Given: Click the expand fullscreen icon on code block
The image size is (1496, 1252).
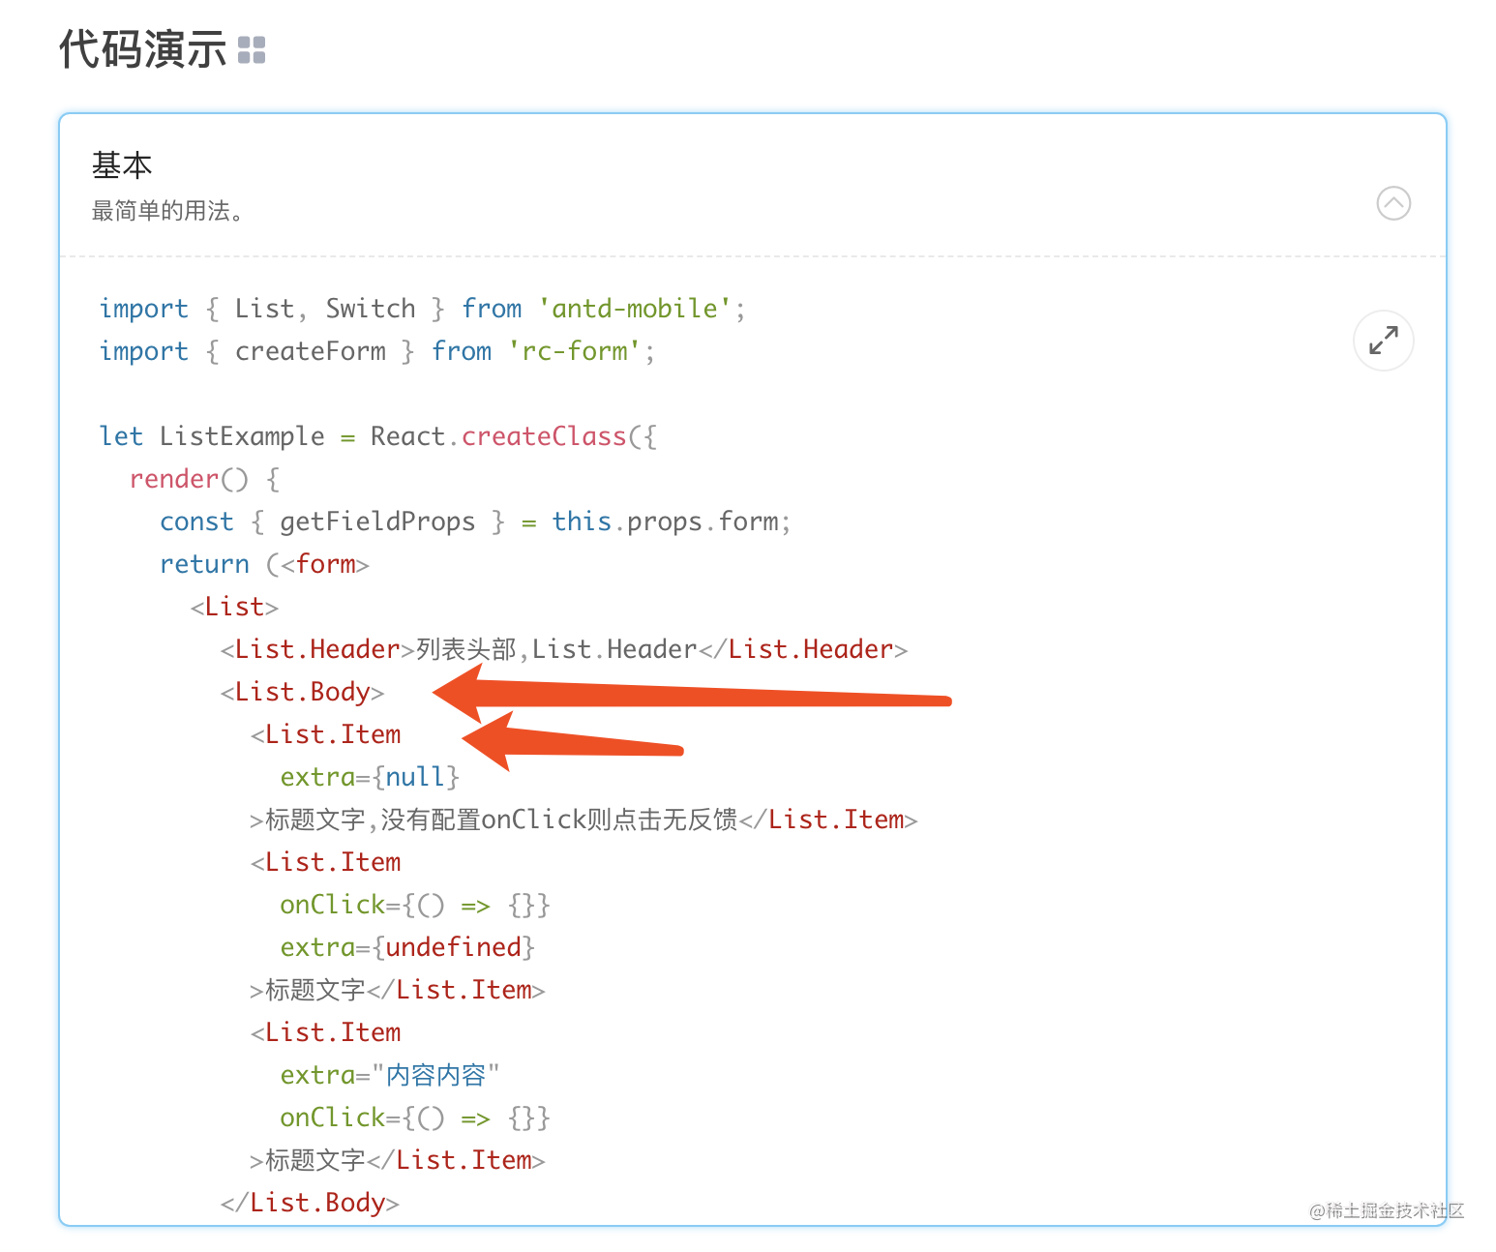Looking at the screenshot, I should (1383, 341).
